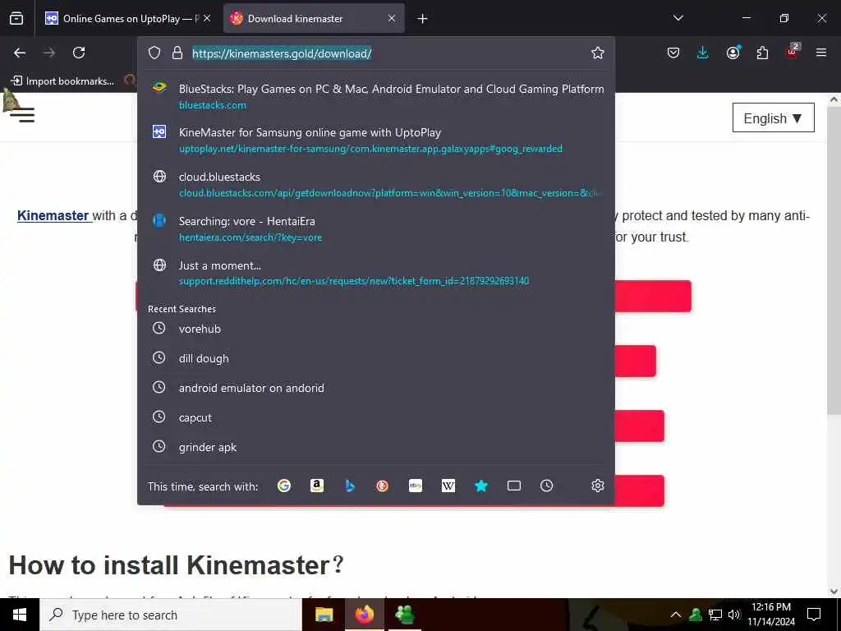Open the list all tabs dropdown
The height and width of the screenshot is (631, 841).
678,18
